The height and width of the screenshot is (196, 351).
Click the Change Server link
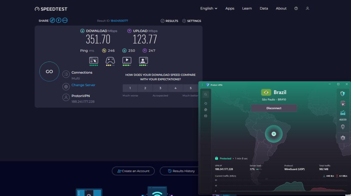(x=83, y=85)
